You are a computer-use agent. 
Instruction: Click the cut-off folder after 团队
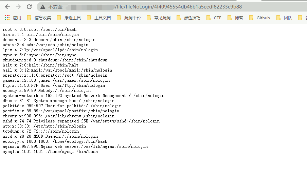pos(302,18)
